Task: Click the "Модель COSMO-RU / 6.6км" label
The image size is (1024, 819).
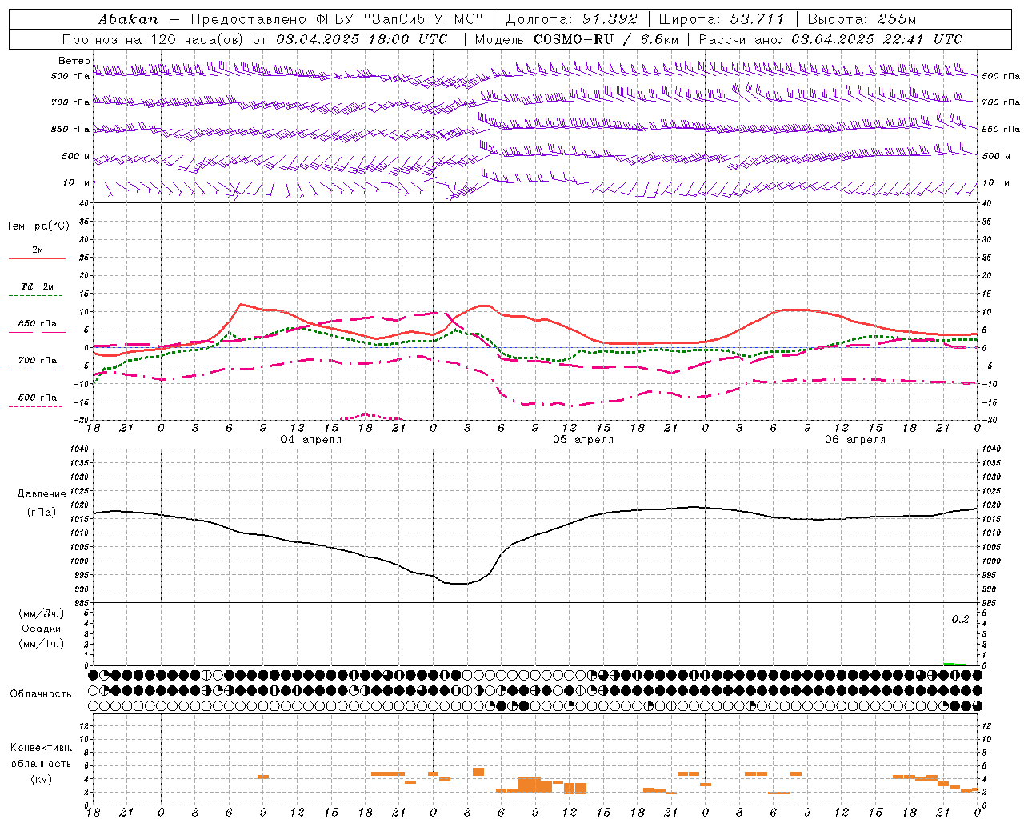Action: click(577, 39)
